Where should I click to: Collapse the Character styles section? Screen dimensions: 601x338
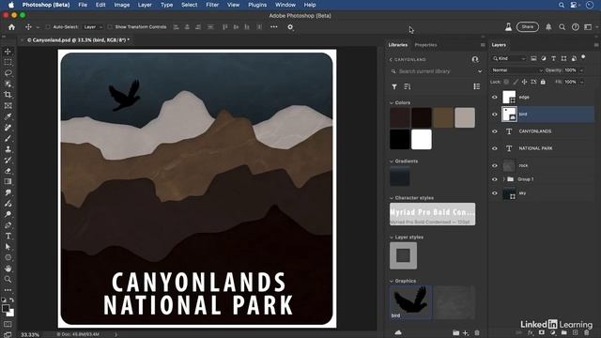point(392,198)
